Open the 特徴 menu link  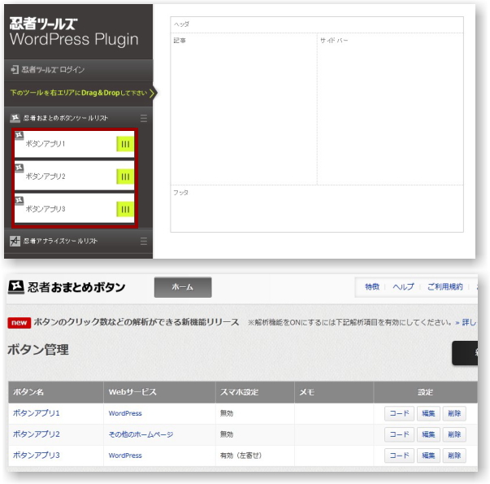click(372, 287)
